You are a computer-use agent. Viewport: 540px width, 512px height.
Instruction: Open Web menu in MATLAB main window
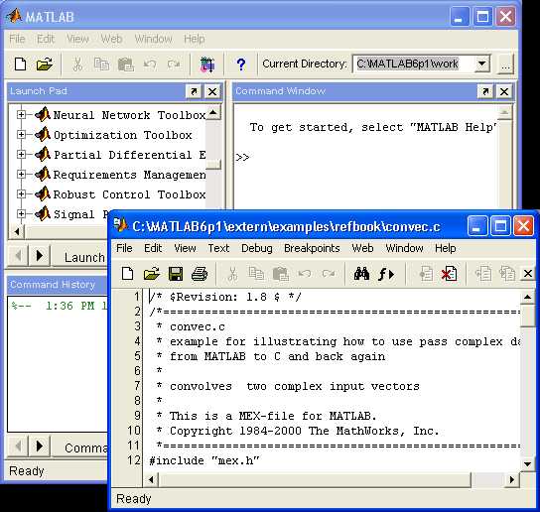(x=111, y=39)
